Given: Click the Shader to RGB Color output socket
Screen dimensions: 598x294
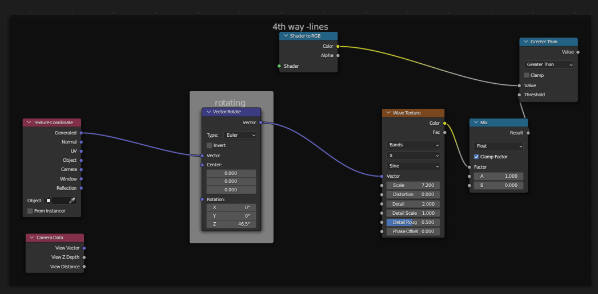Looking at the screenshot, I should tap(338, 46).
